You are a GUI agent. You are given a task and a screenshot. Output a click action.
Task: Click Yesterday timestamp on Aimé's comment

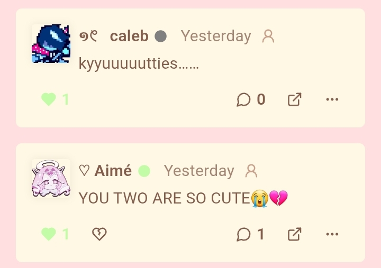(199, 171)
